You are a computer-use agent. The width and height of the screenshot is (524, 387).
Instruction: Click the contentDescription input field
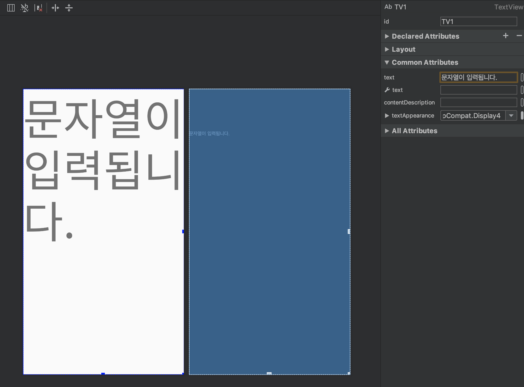[478, 102]
